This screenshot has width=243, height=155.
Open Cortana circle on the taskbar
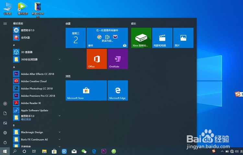tap(24, 151)
